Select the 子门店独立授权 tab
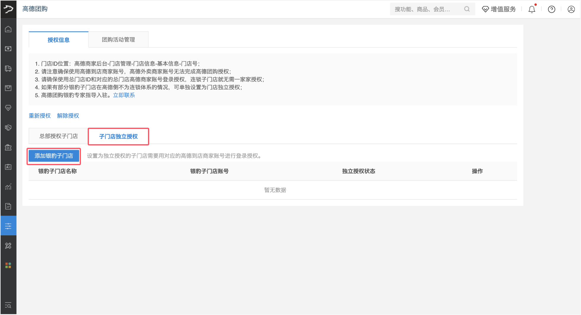The width and height of the screenshot is (581, 315). click(118, 136)
